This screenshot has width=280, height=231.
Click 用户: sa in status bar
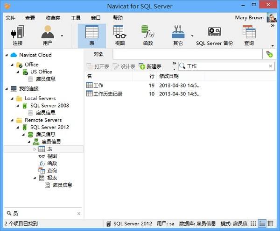point(165,224)
